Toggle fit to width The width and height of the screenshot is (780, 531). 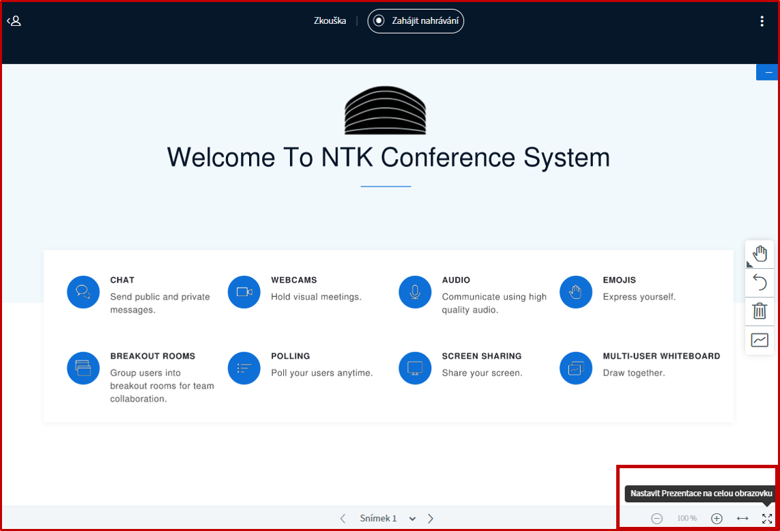pyautogui.click(x=742, y=519)
